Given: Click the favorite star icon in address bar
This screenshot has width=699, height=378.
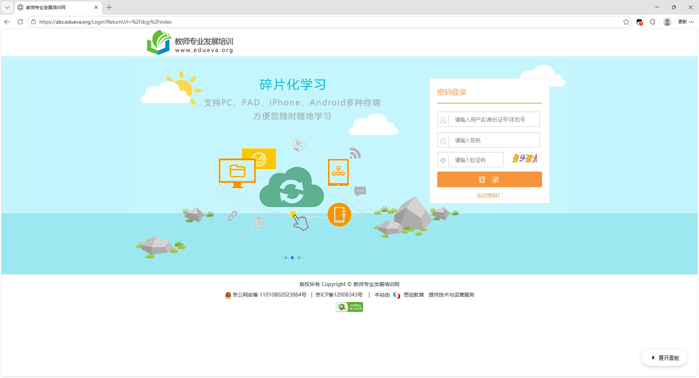Looking at the screenshot, I should click(x=626, y=22).
